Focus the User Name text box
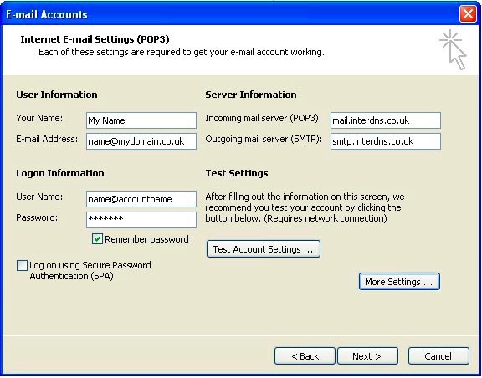Viewport: 482px width, 378px height. tap(141, 199)
